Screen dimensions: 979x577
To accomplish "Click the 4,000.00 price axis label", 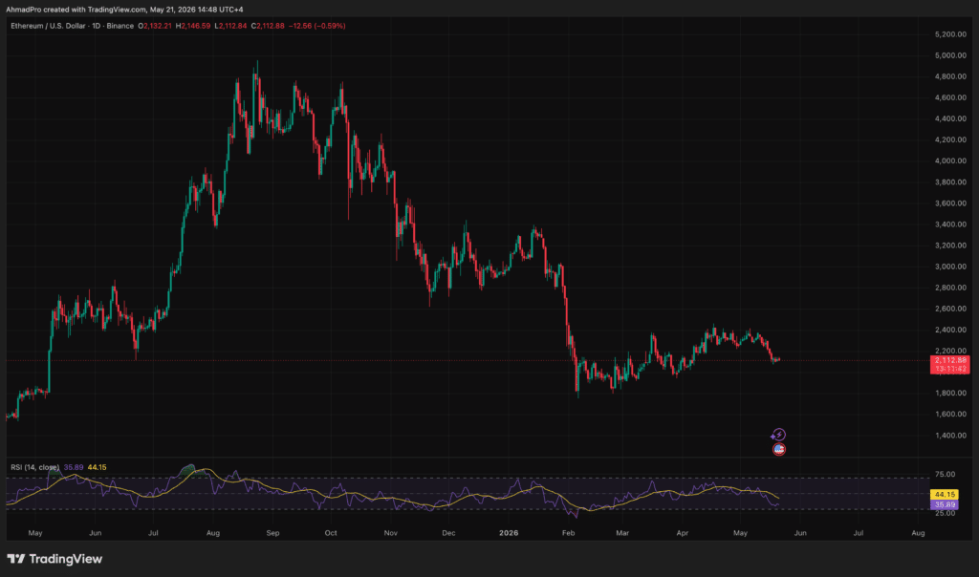I will tap(950, 160).
